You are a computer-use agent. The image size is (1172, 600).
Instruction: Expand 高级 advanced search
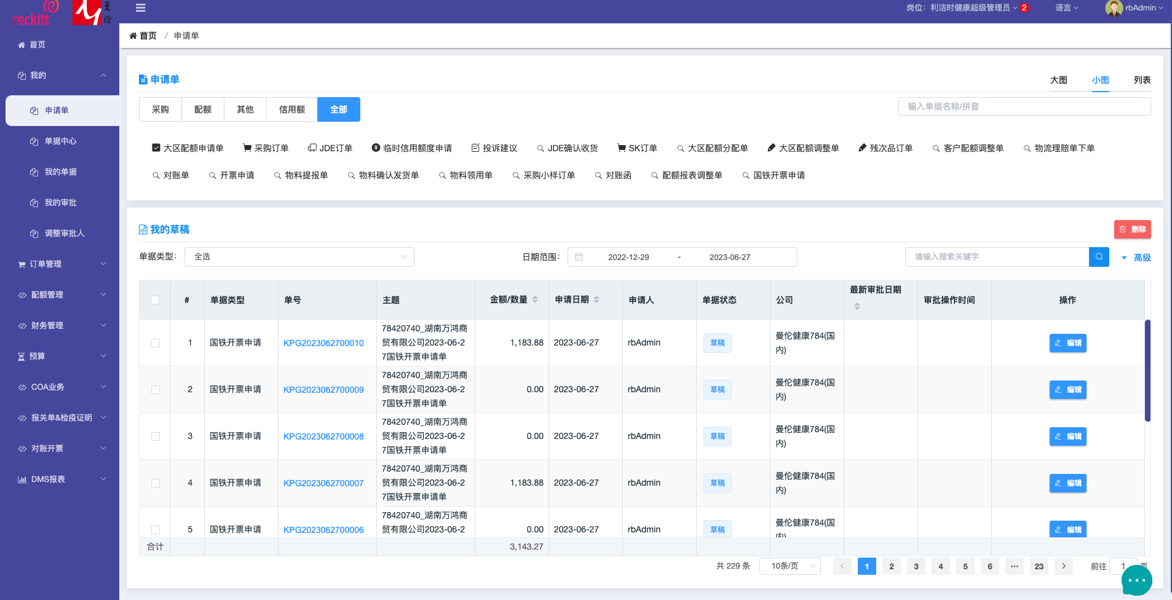click(x=1136, y=258)
